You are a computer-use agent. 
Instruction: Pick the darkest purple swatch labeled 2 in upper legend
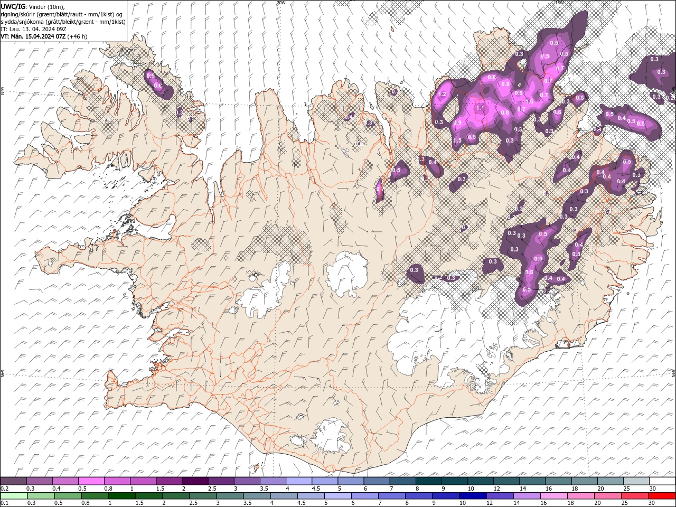(195, 481)
